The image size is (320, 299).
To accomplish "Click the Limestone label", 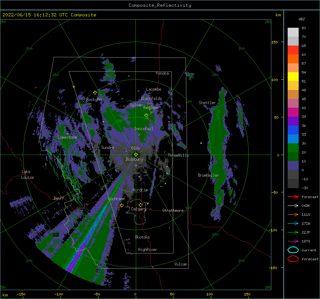I will pos(67,137).
